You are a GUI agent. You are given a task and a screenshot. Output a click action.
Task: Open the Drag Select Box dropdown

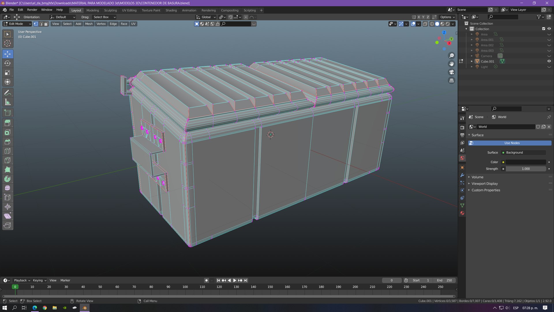click(104, 17)
